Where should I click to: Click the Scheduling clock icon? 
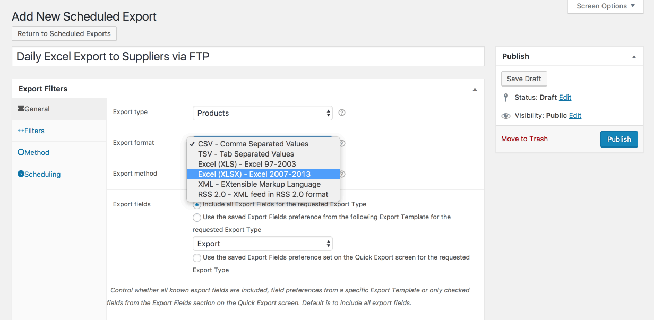[21, 174]
